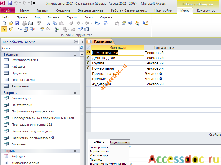Click the Spelling check ABC icon
Image resolution: width=221 pixels, height=165 pixels.
coord(39,23)
